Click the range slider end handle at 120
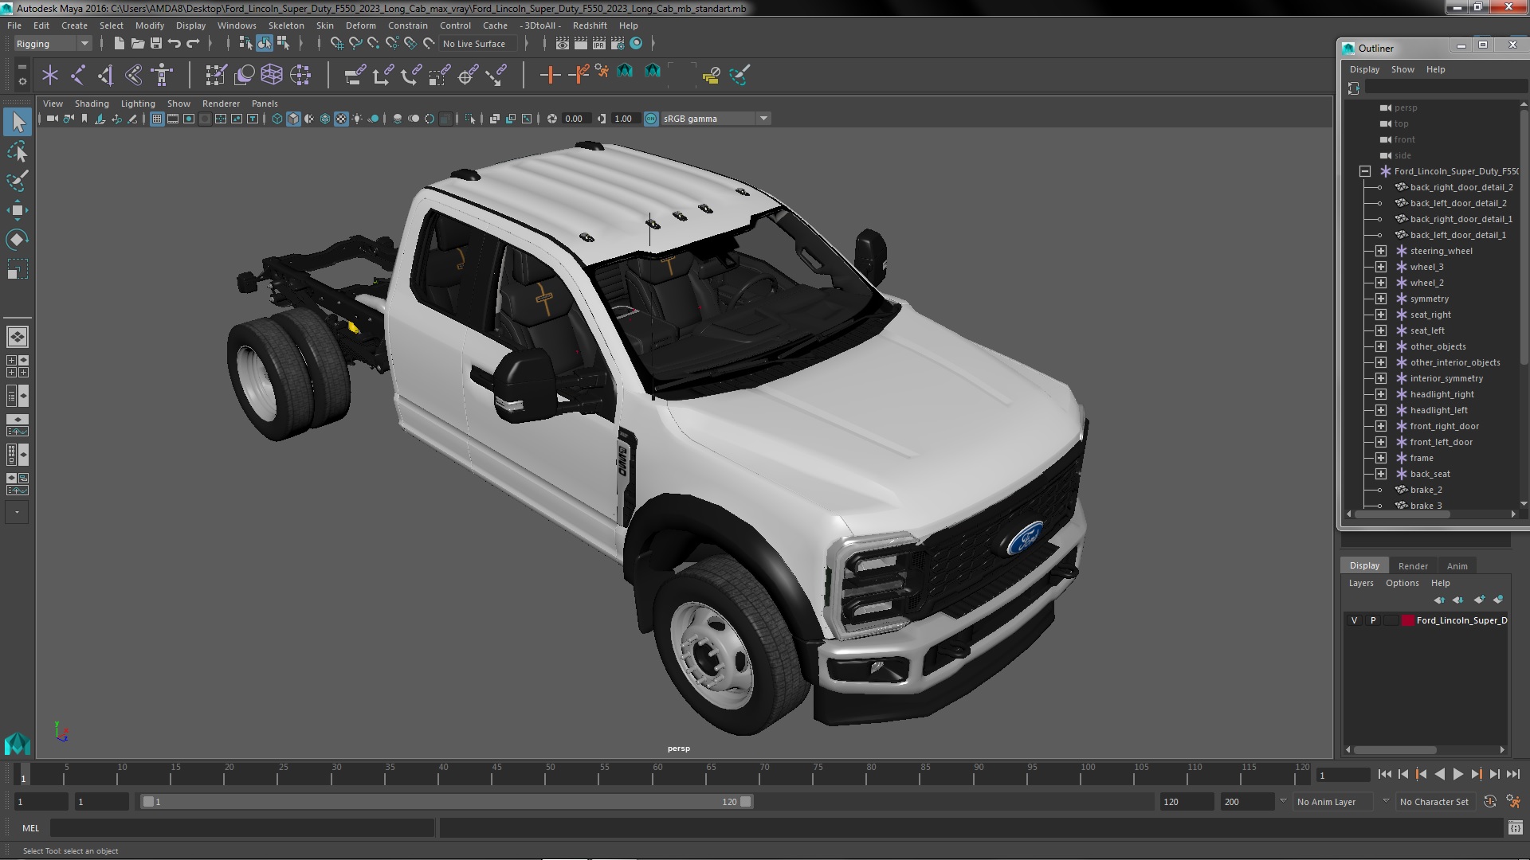This screenshot has width=1530, height=860. click(746, 802)
